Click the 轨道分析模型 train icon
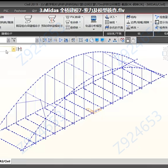 coord(94,19)
